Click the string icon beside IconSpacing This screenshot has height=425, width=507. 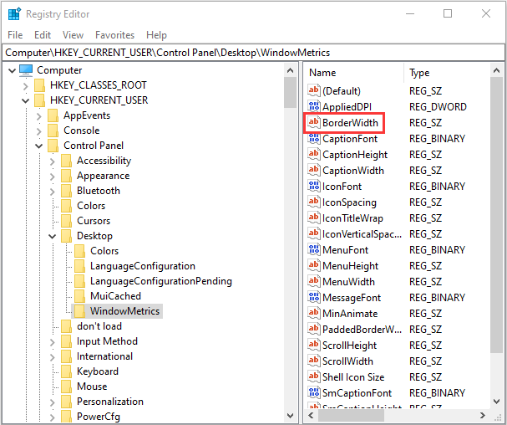(314, 202)
